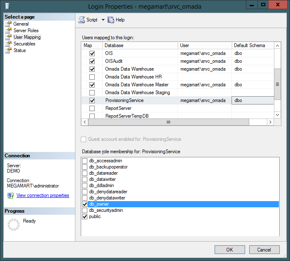Click the Cancel button
This screenshot has height=261, width=290.
pos(264,250)
